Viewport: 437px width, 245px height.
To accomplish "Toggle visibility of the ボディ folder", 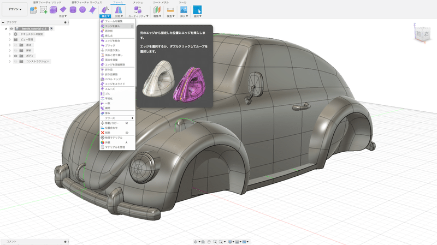I will coord(15,56).
